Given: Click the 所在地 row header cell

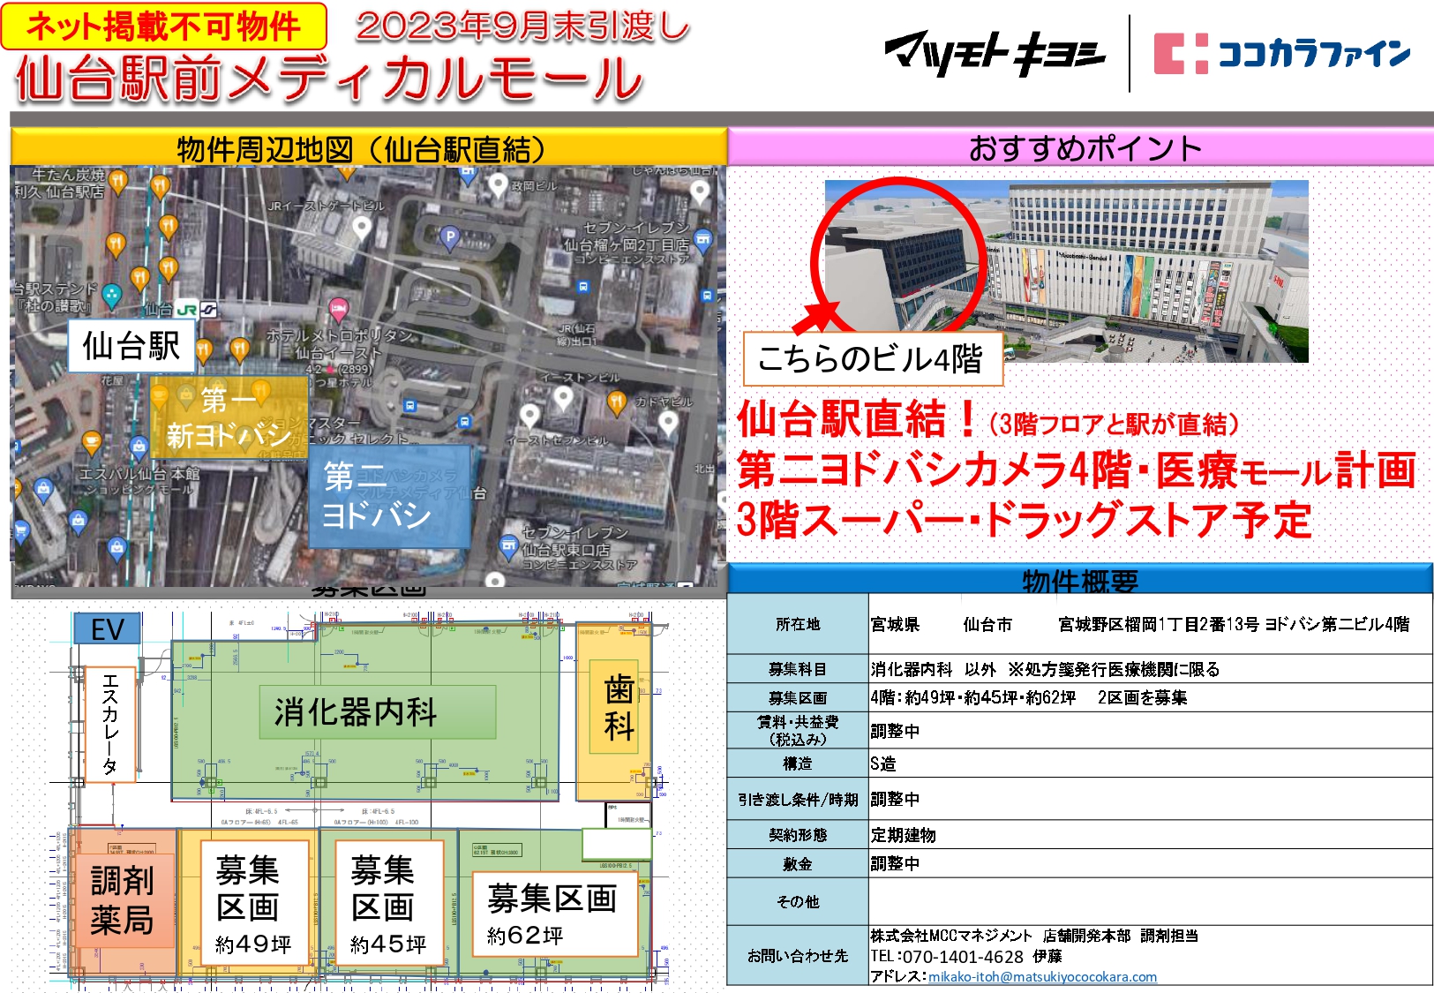Looking at the screenshot, I should click(798, 624).
